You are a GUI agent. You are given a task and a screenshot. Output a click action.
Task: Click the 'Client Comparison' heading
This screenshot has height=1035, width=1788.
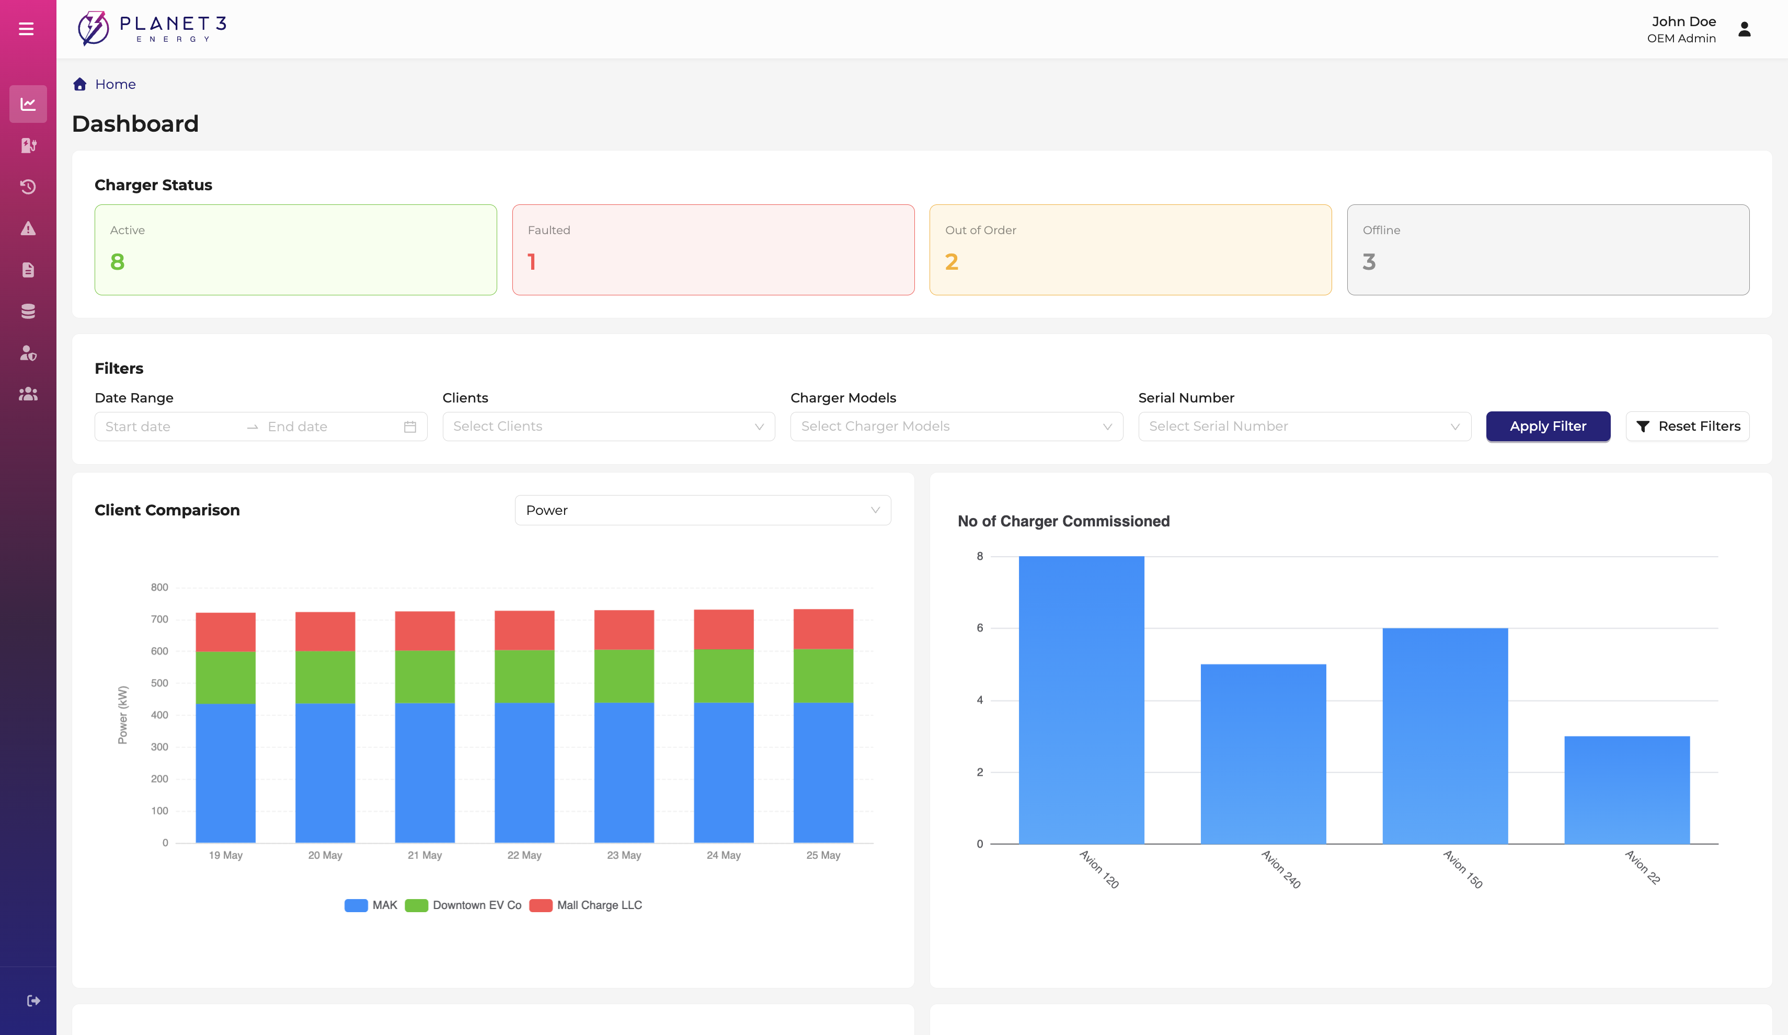tap(167, 510)
